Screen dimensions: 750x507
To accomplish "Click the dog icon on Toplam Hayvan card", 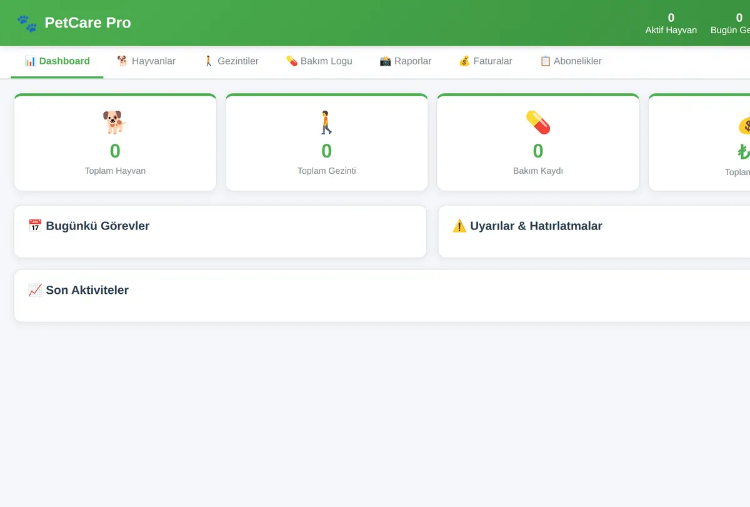I will click(x=115, y=123).
